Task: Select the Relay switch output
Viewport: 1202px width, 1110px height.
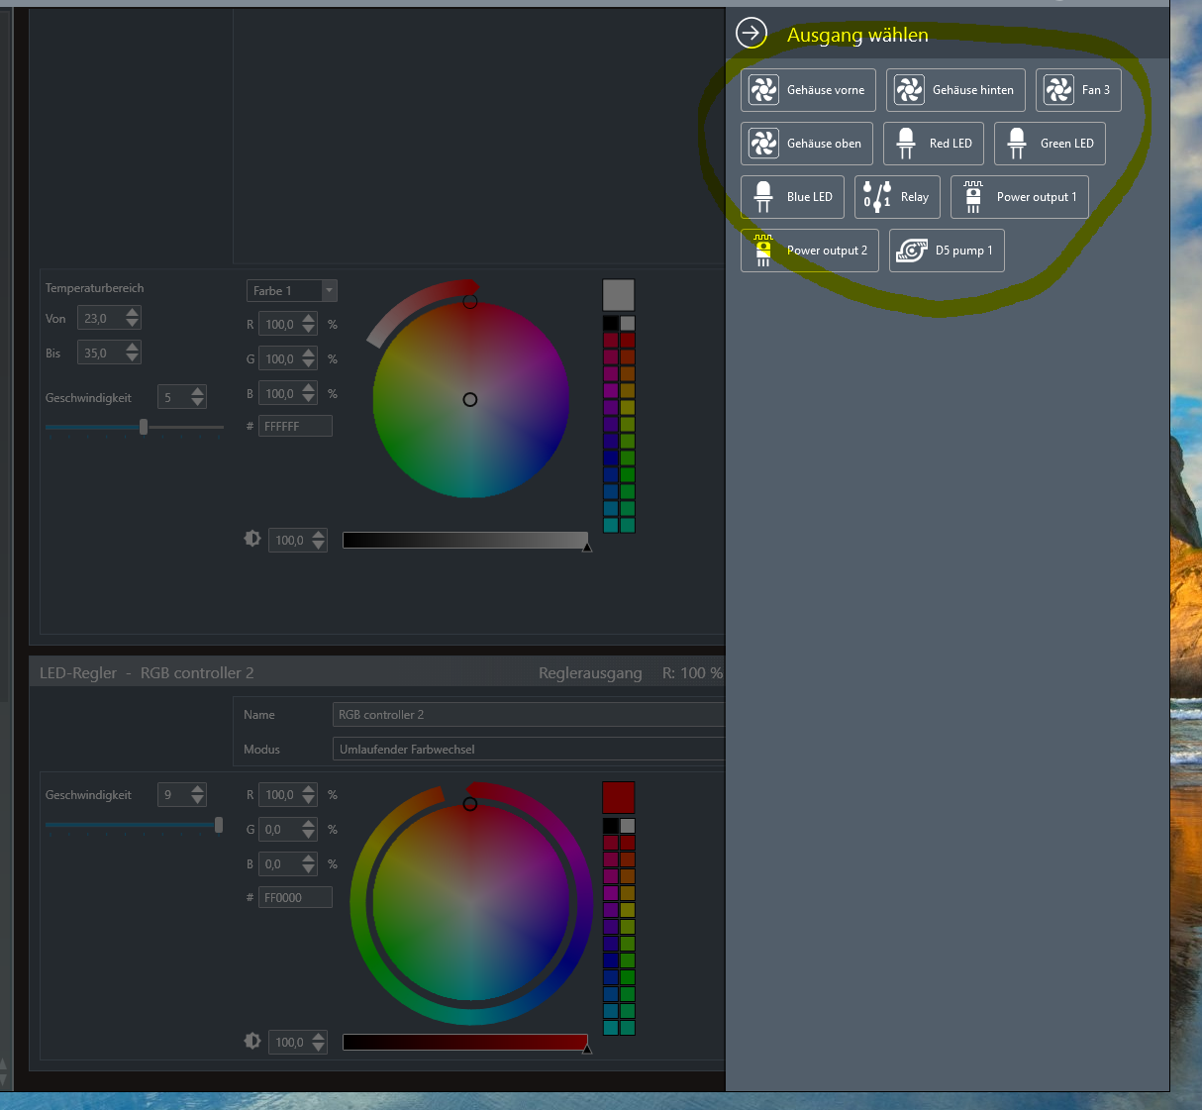Action: click(896, 197)
